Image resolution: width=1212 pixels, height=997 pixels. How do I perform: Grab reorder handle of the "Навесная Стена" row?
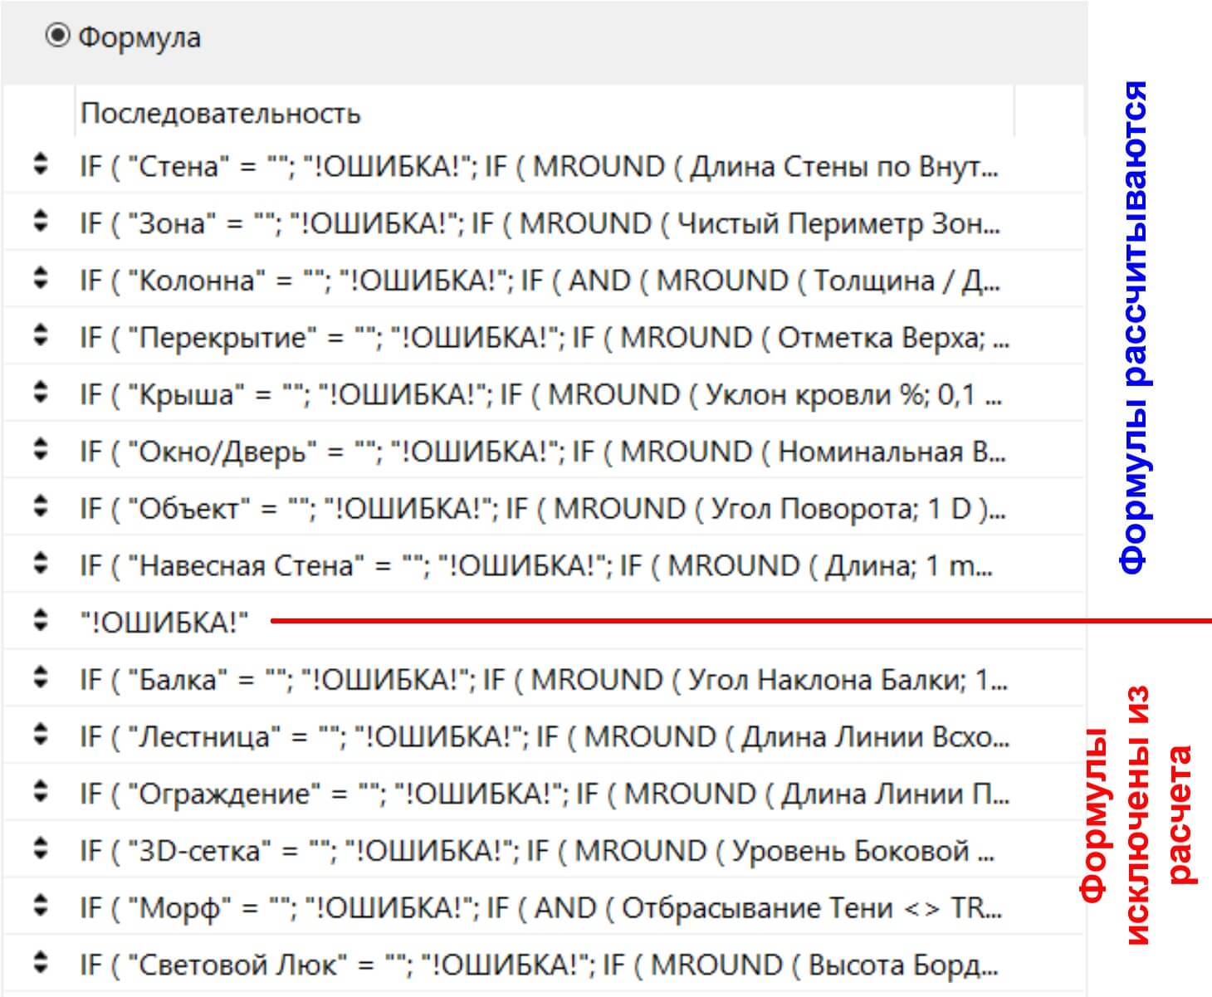40,564
